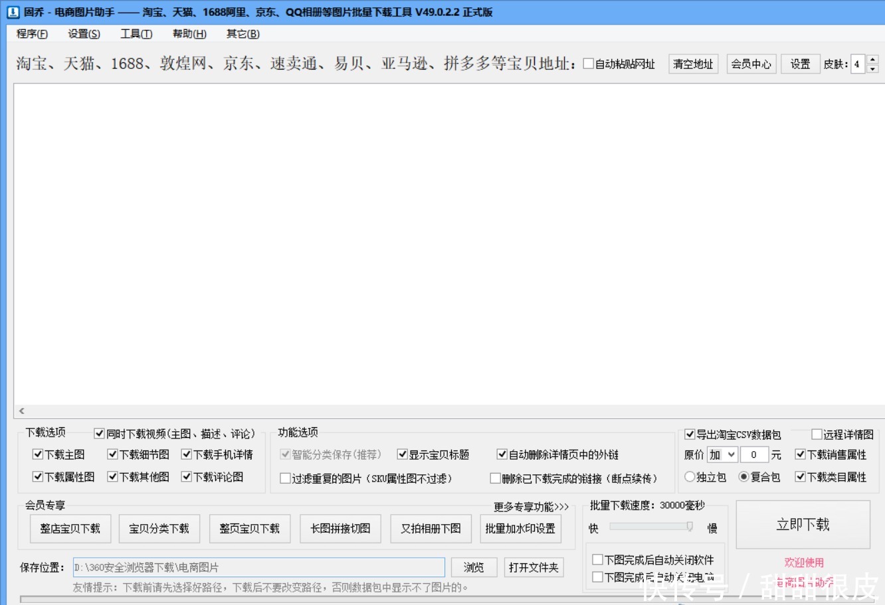Click the 又拍相册下图 button

click(x=431, y=529)
